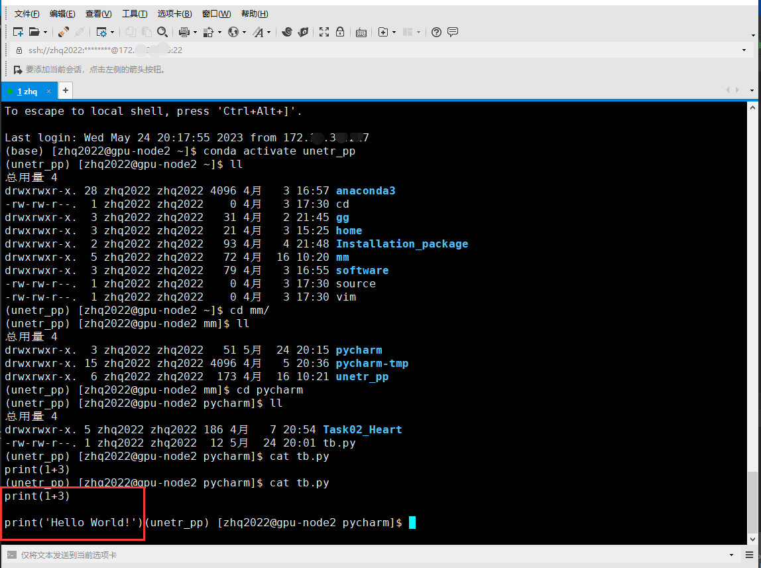761x568 pixels.
Task: Click 'conda activate unetr_pp' command text
Action: coord(279,151)
